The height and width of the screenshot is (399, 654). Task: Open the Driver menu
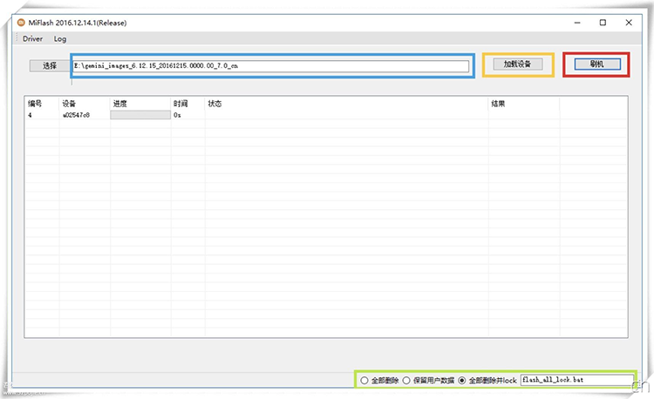click(32, 39)
